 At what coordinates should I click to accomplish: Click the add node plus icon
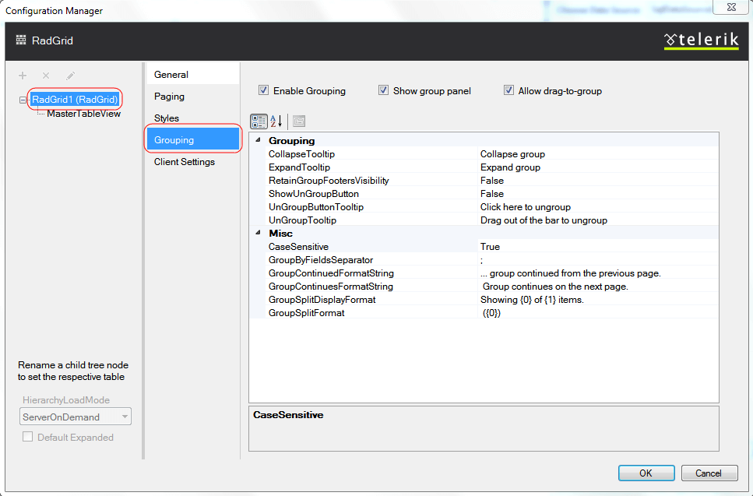click(23, 75)
